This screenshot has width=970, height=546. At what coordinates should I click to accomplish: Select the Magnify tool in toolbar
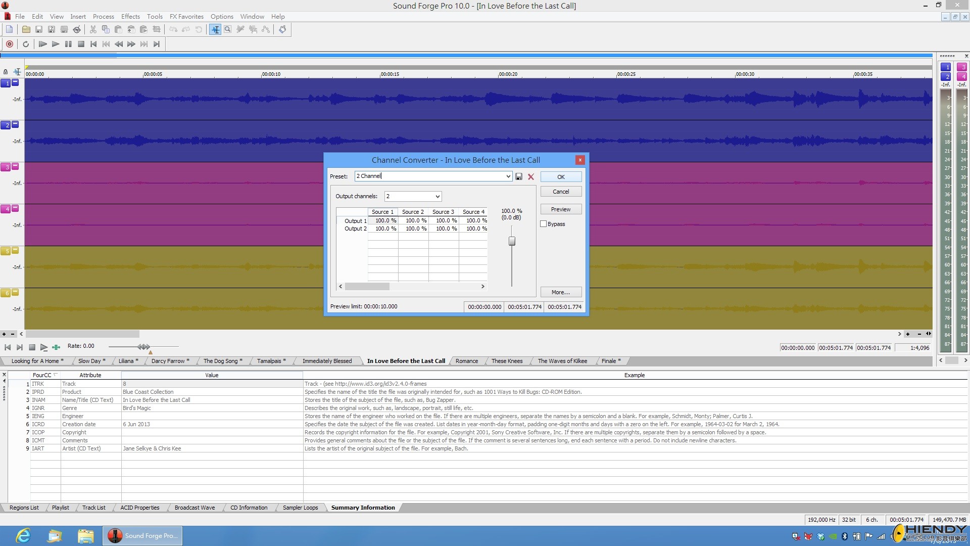(x=228, y=29)
